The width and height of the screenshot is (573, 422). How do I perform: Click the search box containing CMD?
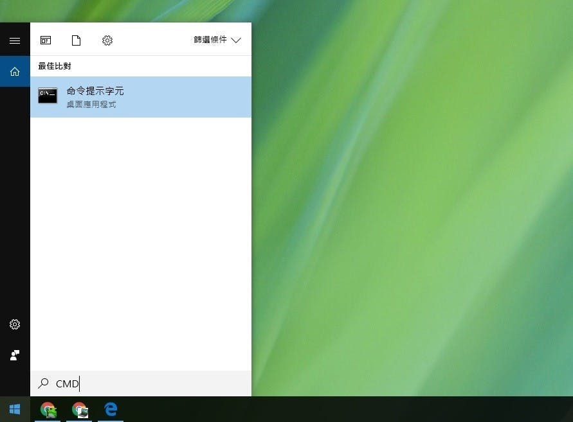click(x=141, y=383)
